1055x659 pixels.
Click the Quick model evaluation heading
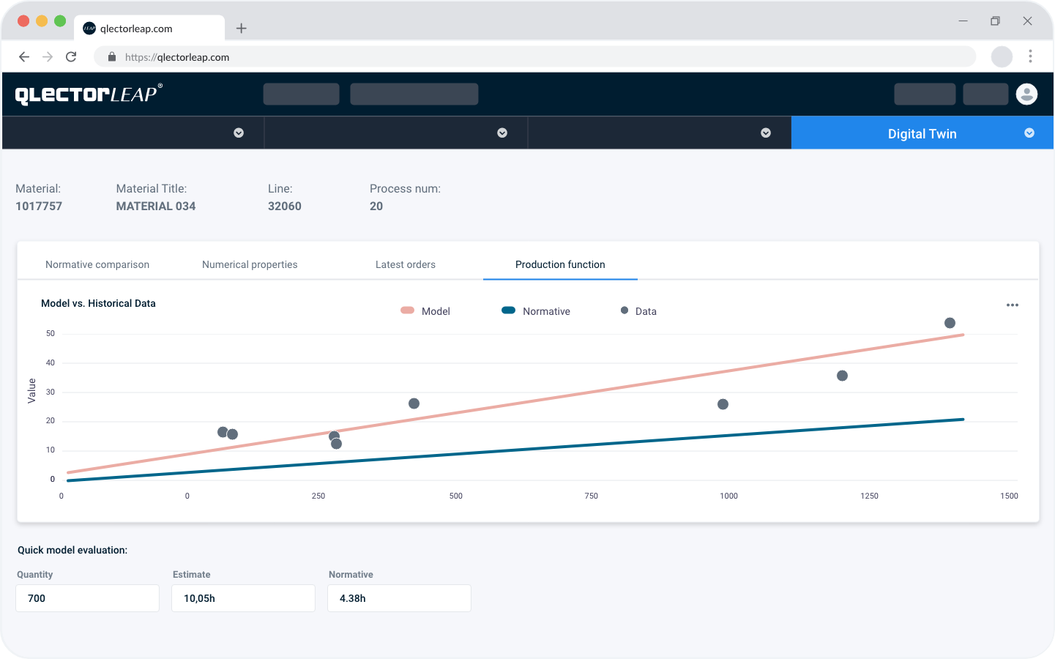coord(72,550)
